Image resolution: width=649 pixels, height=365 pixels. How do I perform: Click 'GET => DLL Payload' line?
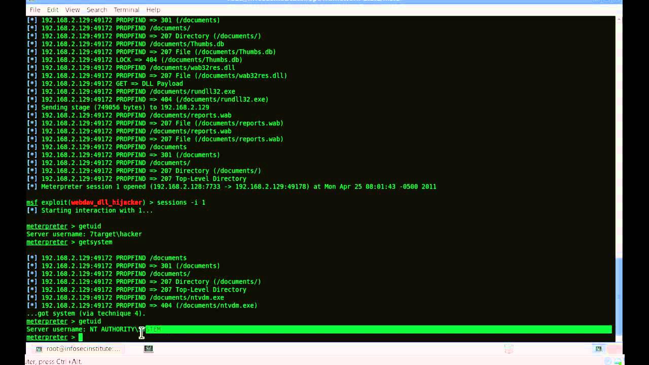pos(104,84)
